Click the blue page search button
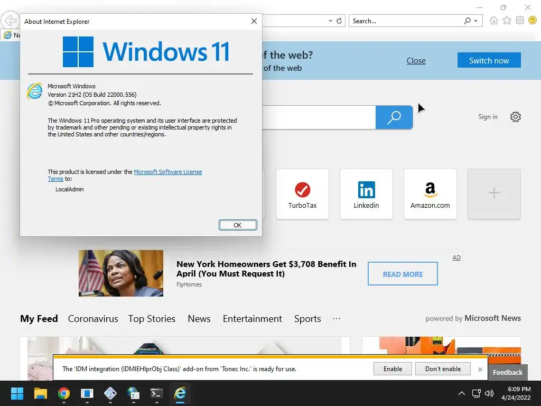Screen dimensions: 541x406 (x=394, y=117)
